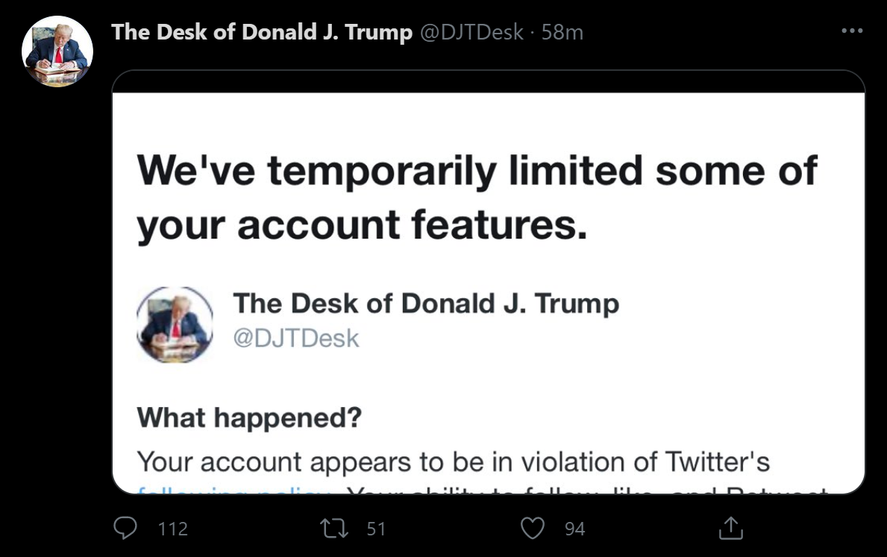Select the black top bar of the attached image
The image size is (887, 557).
coord(489,81)
